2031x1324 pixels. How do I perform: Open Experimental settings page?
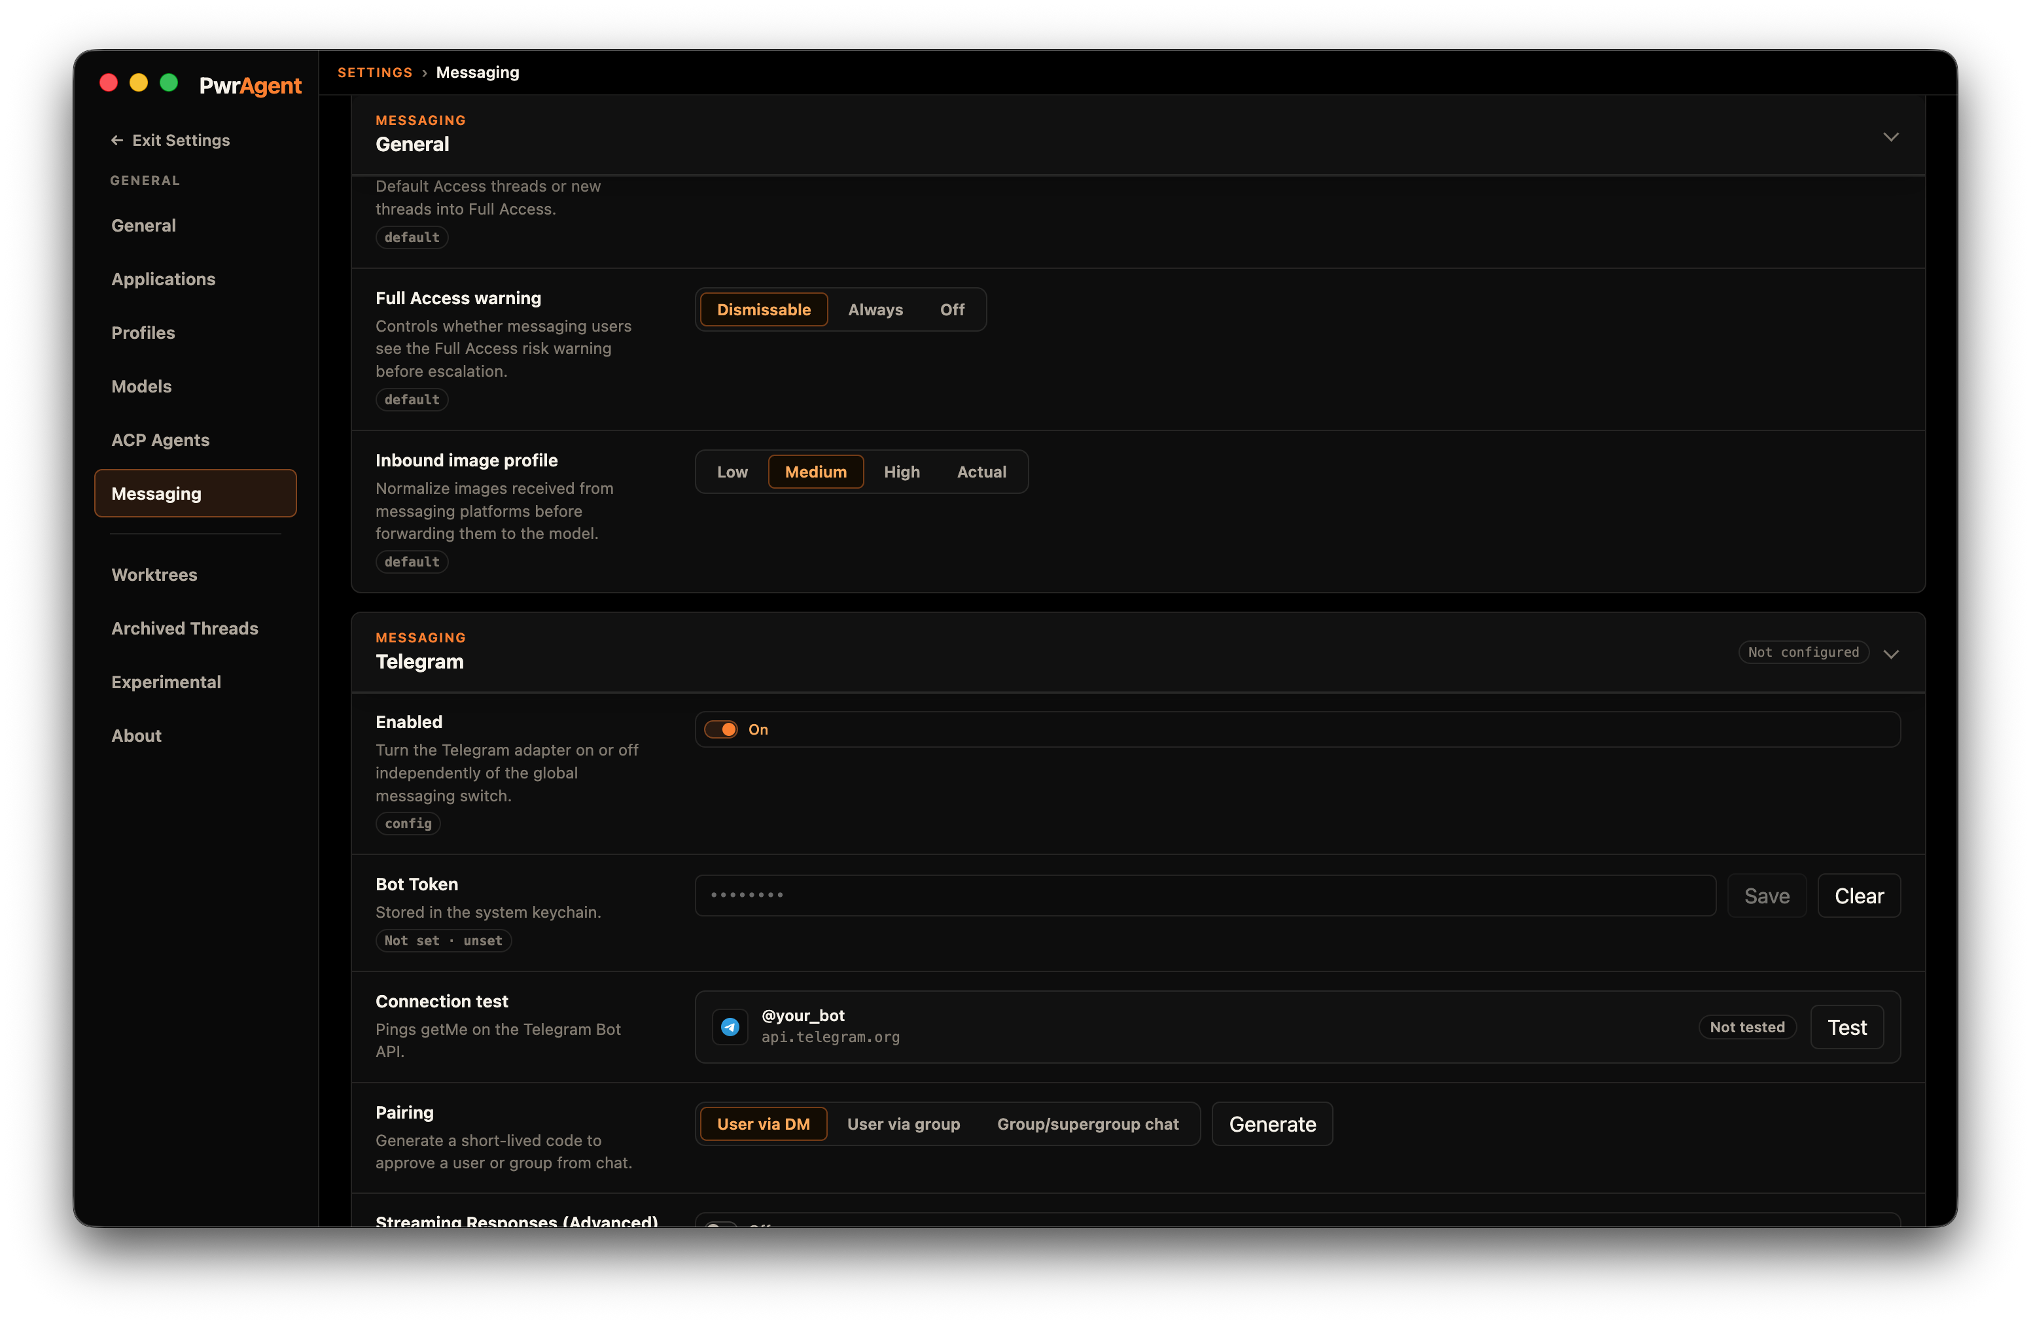[196, 682]
